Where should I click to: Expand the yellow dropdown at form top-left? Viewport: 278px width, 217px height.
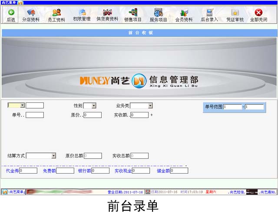22,105
